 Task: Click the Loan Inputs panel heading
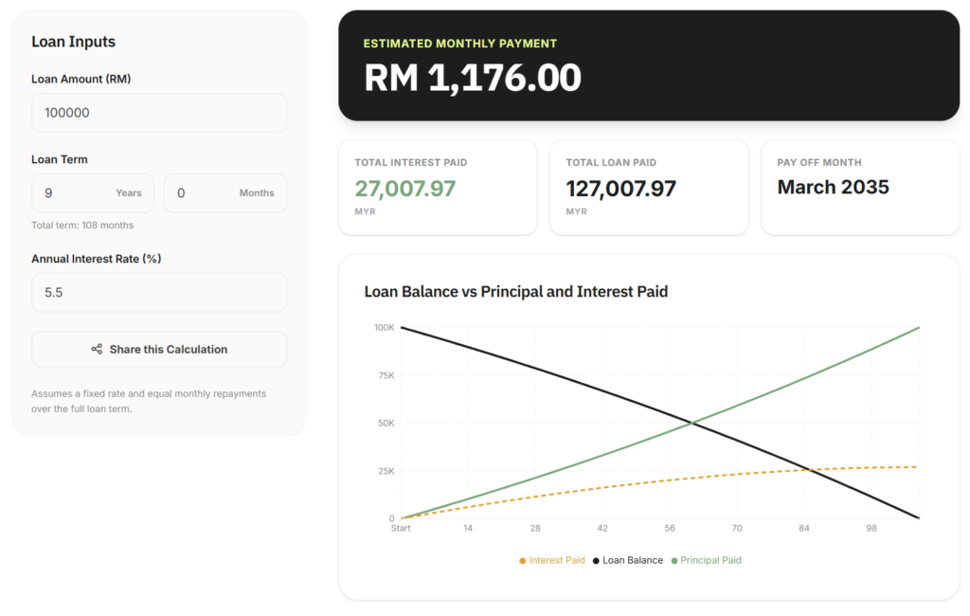73,42
